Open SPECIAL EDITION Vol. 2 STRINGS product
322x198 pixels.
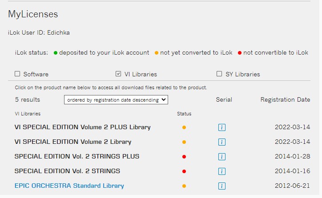[x=67, y=171]
